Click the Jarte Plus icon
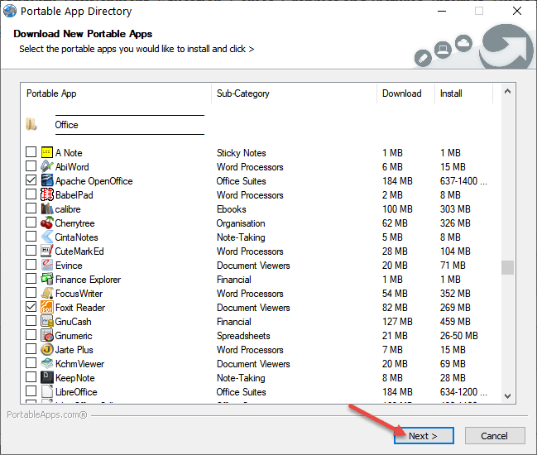The height and width of the screenshot is (455, 537). tap(47, 349)
